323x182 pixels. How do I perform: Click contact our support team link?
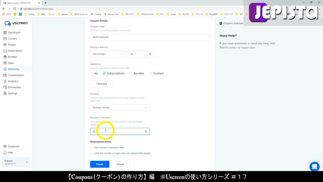(242, 48)
